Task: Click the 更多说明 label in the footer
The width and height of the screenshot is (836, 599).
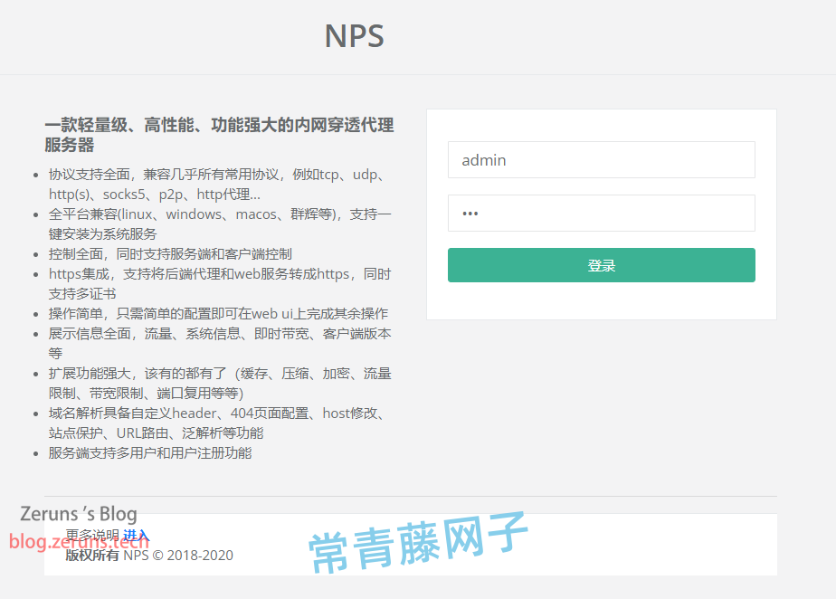Action: [95, 533]
